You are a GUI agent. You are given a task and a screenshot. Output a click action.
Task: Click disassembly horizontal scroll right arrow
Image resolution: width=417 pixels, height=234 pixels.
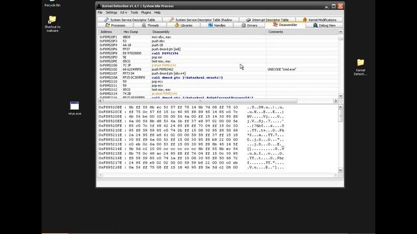[336, 101]
